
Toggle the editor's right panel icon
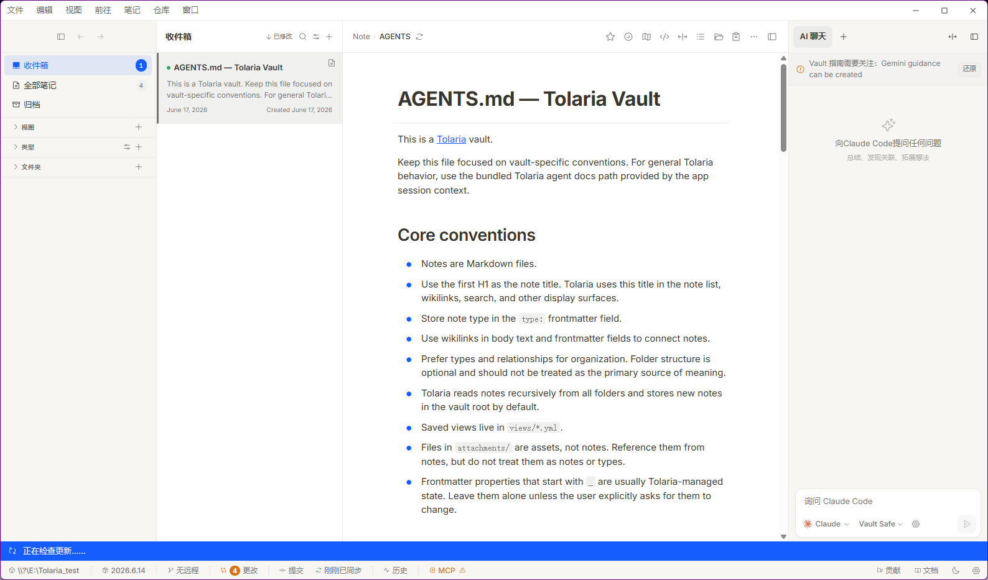(772, 37)
